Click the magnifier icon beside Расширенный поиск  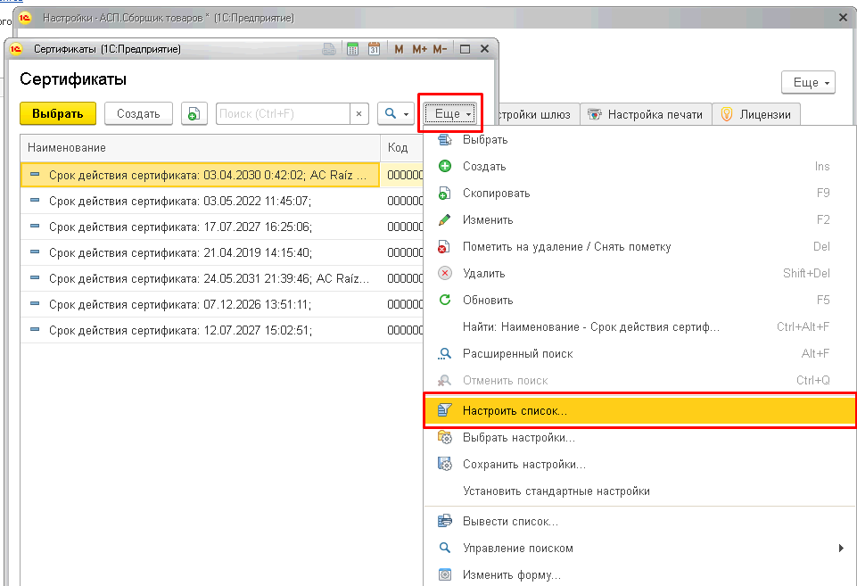click(x=445, y=354)
